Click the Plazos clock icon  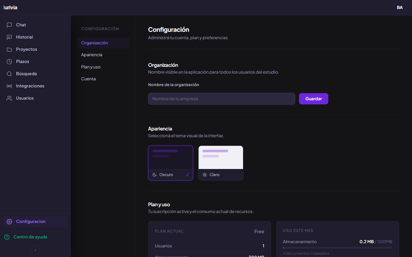[9, 62]
